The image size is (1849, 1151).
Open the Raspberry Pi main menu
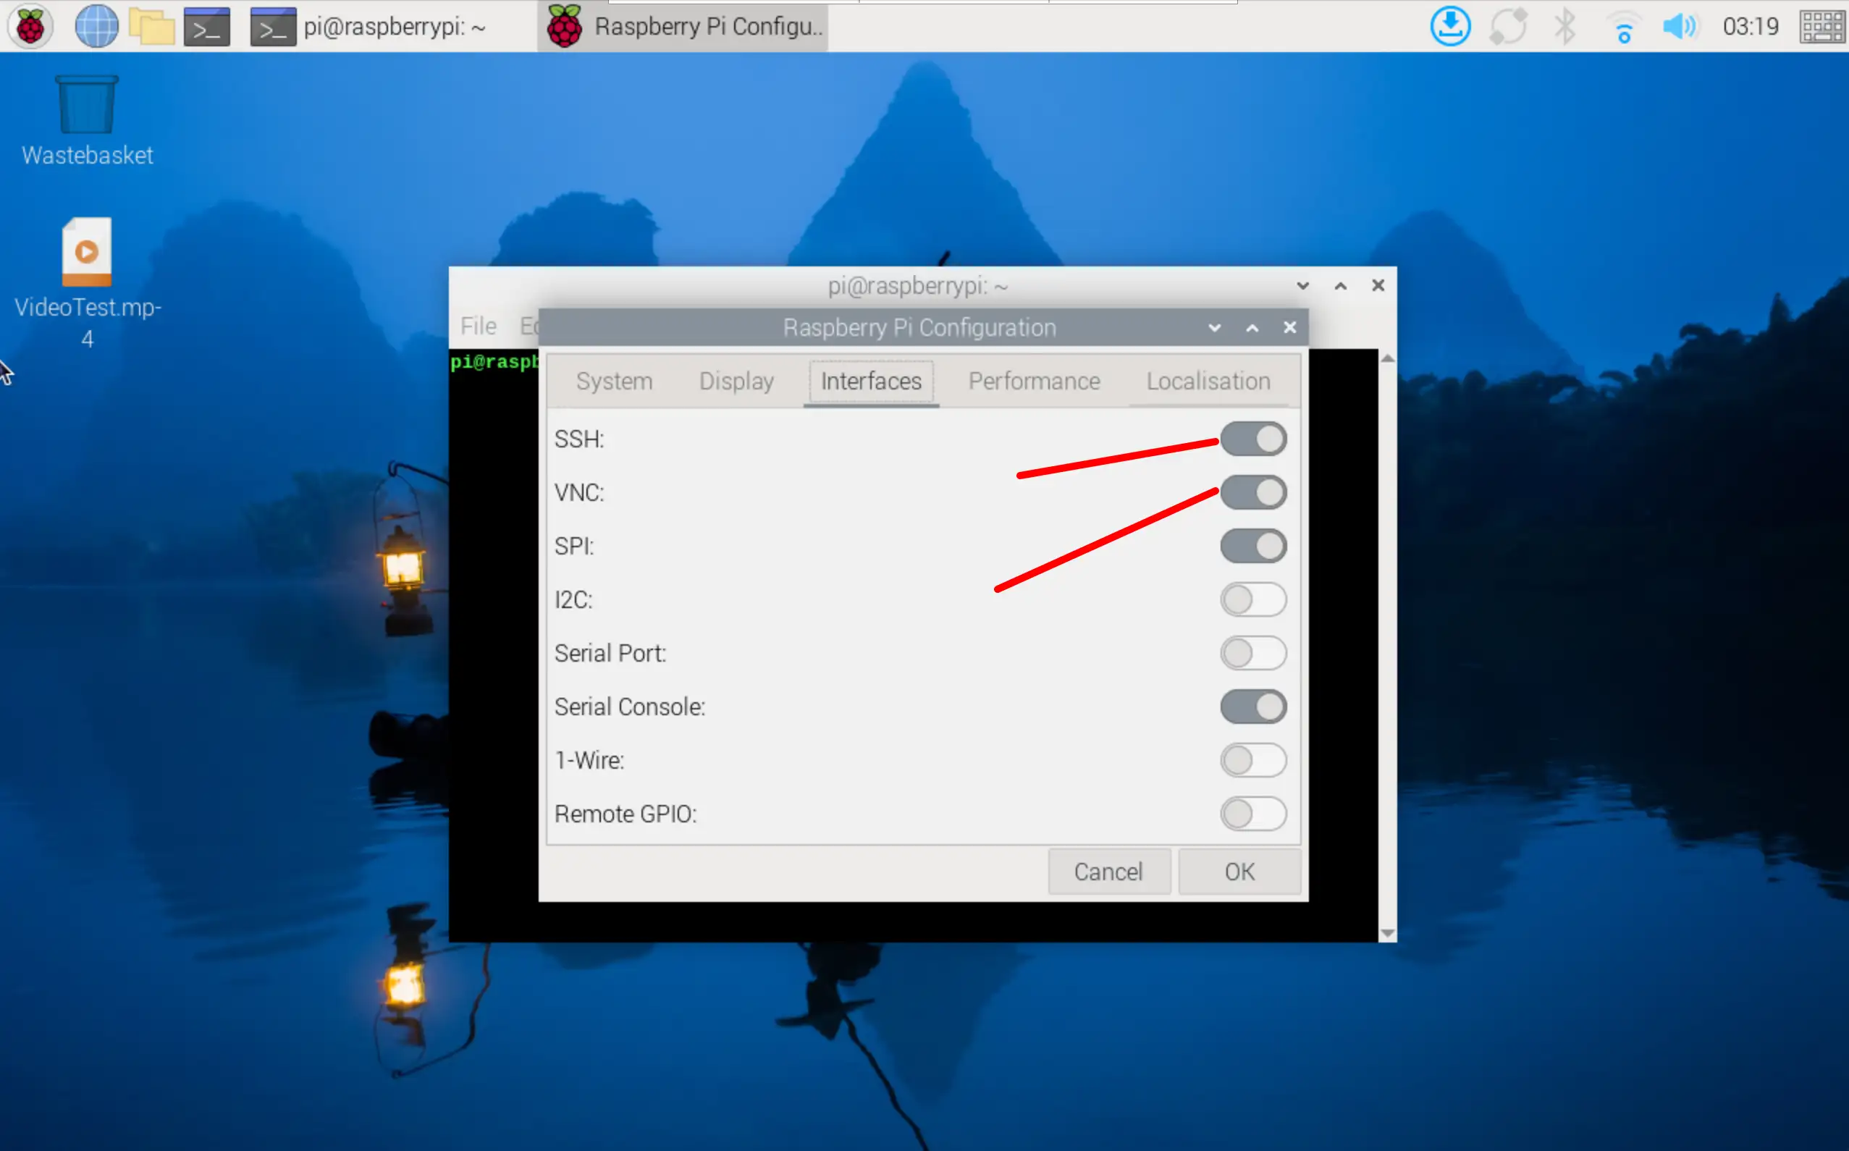click(30, 27)
